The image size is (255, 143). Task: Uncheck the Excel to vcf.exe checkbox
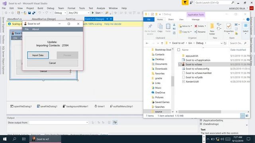click(180, 64)
